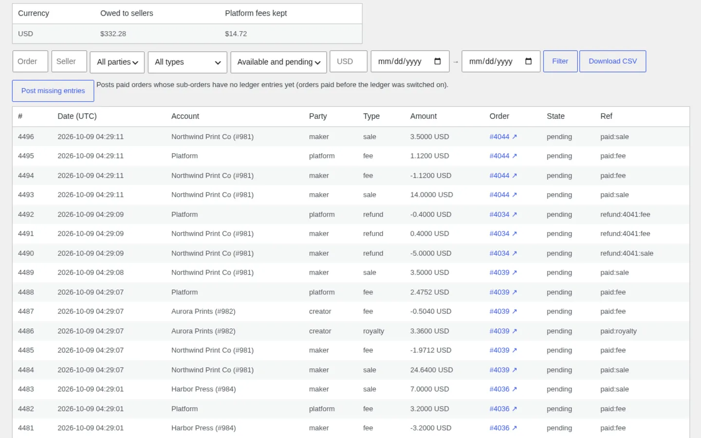Expand the All parties dropdown
This screenshot has height=438, width=701.
tap(117, 62)
